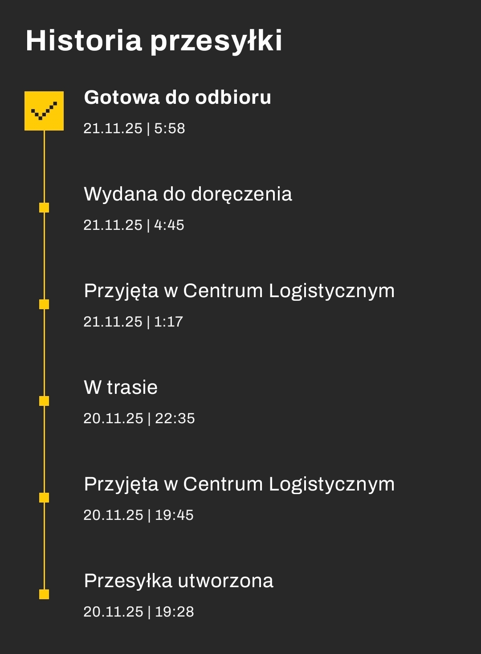Screen dimensions: 481x654
Task: Open the 'Wydana do doręczenia' status entry
Action: pyautogui.click(x=188, y=194)
